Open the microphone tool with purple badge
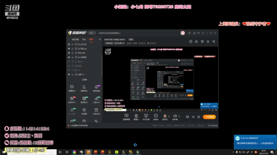 coord(96,88)
